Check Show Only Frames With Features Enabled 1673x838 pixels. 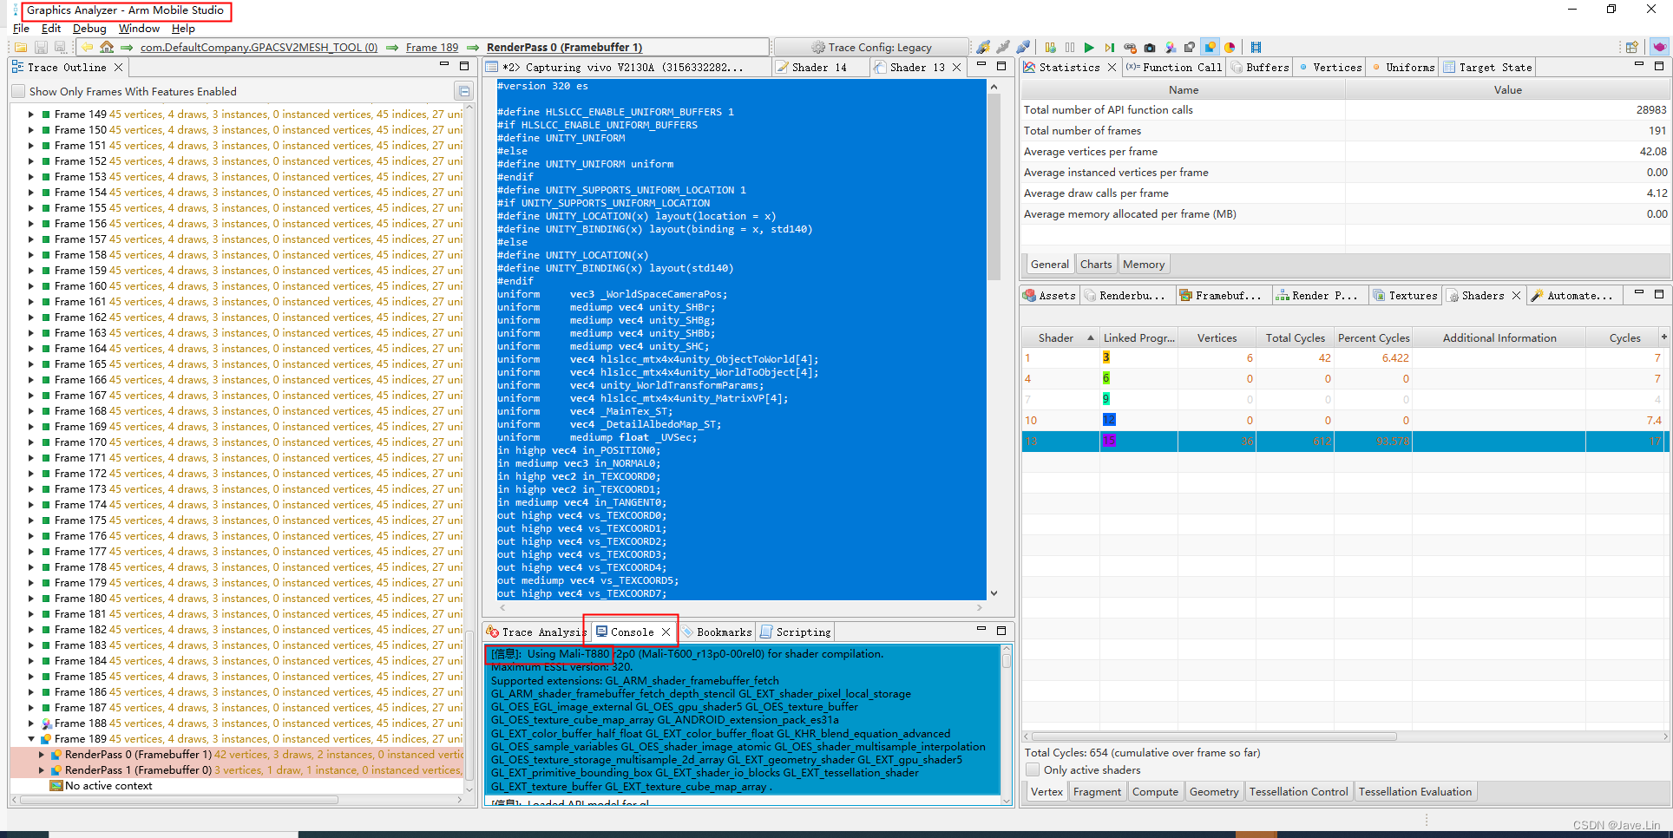click(x=17, y=90)
